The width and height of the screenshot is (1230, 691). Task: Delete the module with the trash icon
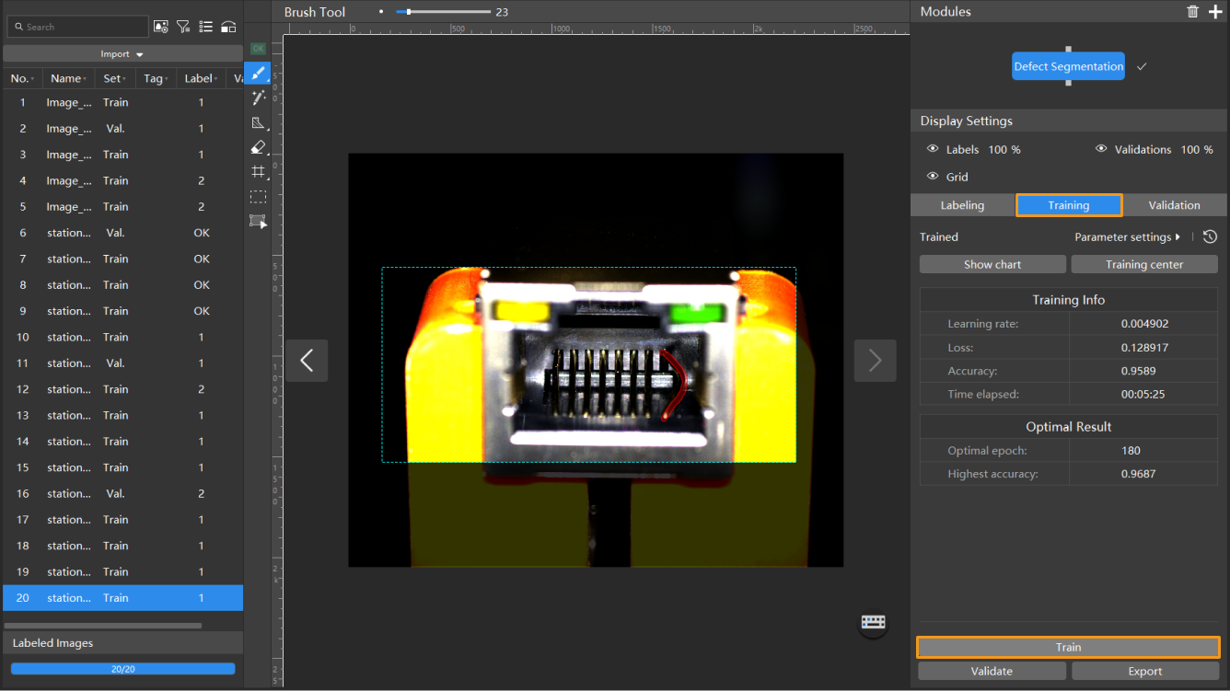click(x=1192, y=12)
